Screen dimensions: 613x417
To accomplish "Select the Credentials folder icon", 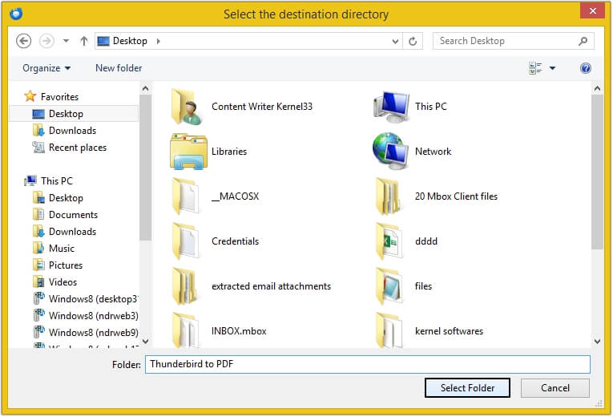I will (x=186, y=241).
